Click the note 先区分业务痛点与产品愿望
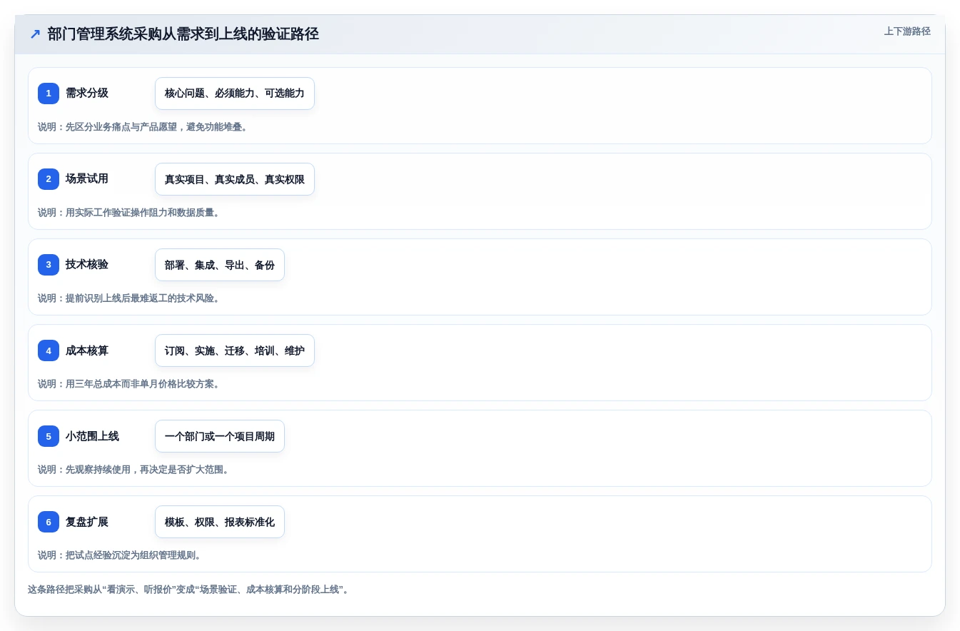Image resolution: width=960 pixels, height=631 pixels. (143, 127)
